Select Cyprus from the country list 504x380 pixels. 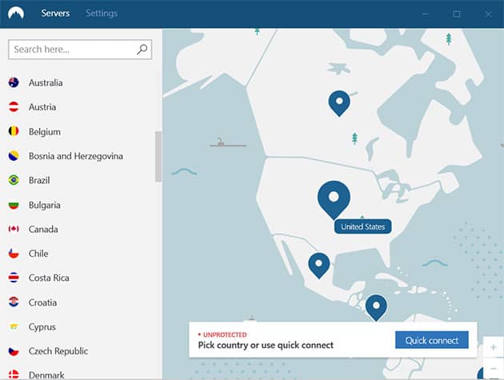pos(42,327)
